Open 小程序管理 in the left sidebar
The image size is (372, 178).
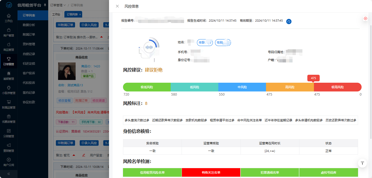click(x=9, y=90)
